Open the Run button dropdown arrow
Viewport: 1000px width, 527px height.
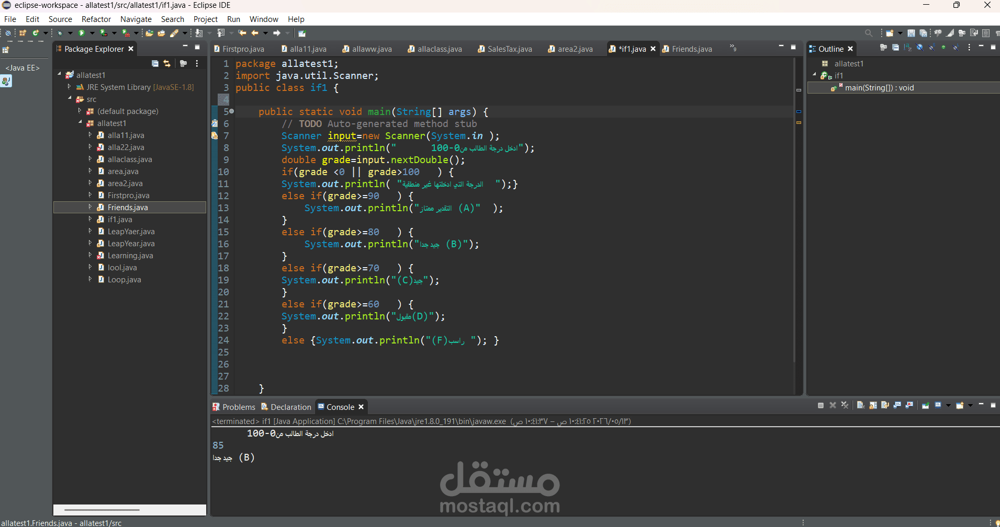coord(92,33)
